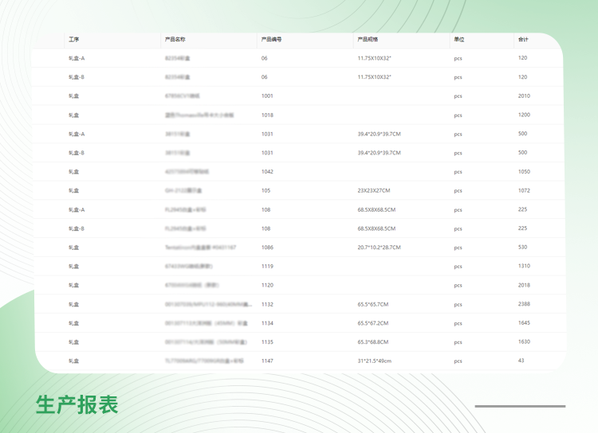
Task: Click the 产品名称 column header
Action: [175, 39]
